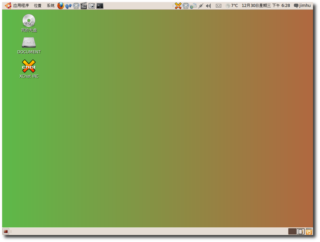Switch to the second workspace
The height and width of the screenshot is (242, 320).
301,231
